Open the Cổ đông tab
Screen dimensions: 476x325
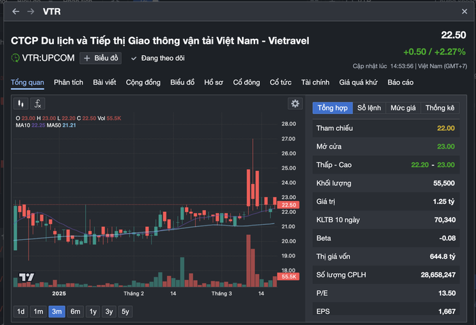(246, 82)
